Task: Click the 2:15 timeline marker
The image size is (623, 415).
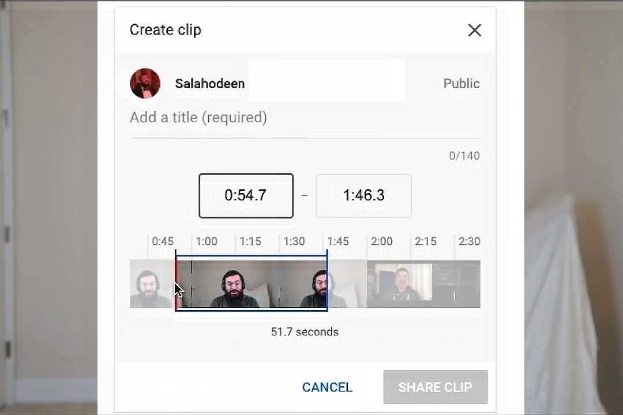Action: [x=426, y=242]
